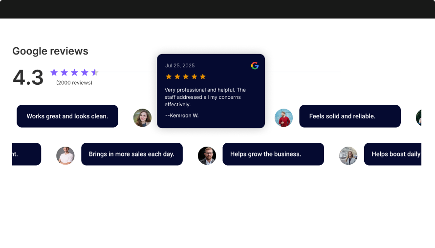This screenshot has height=248, width=435.
Task: Click the last orange star in review card
Action: (x=203, y=76)
